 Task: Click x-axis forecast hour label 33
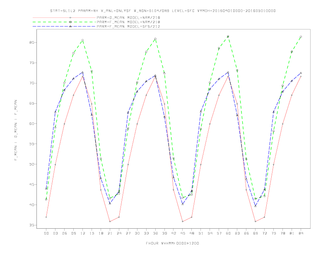(x=146, y=233)
